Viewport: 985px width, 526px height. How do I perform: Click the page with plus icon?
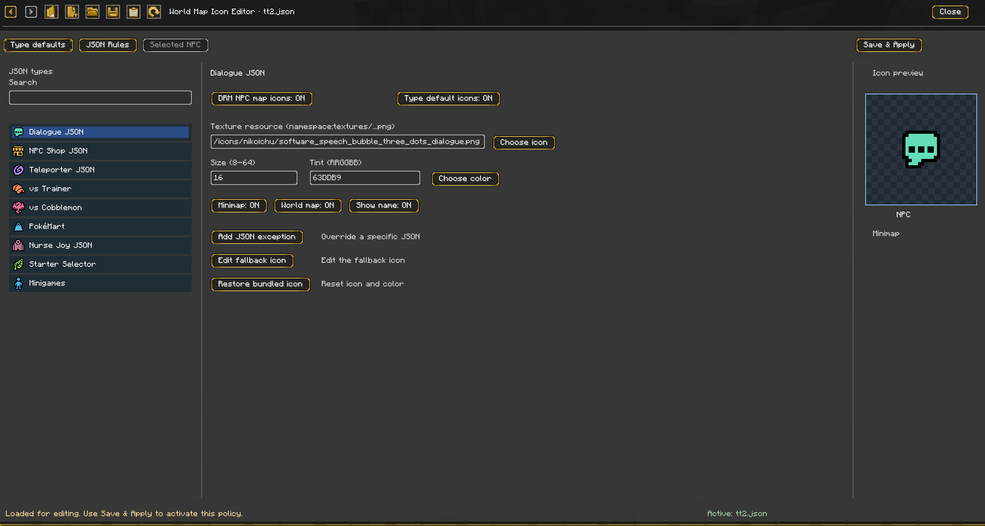click(x=72, y=12)
